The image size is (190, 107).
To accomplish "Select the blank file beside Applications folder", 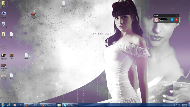I will 11,35.
